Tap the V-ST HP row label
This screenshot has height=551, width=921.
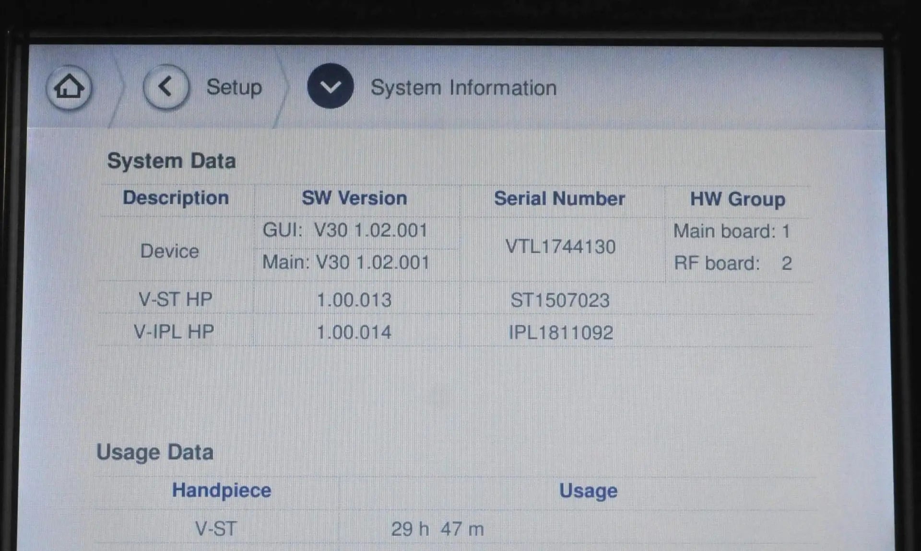pyautogui.click(x=175, y=299)
